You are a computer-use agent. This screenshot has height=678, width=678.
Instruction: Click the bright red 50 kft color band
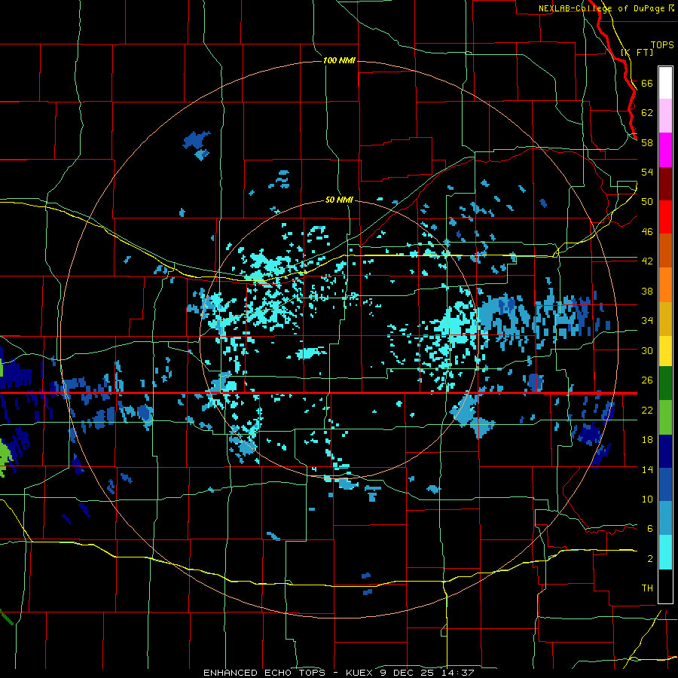(665, 217)
